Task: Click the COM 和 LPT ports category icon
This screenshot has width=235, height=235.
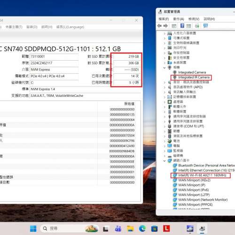Action: (x=170, y=126)
